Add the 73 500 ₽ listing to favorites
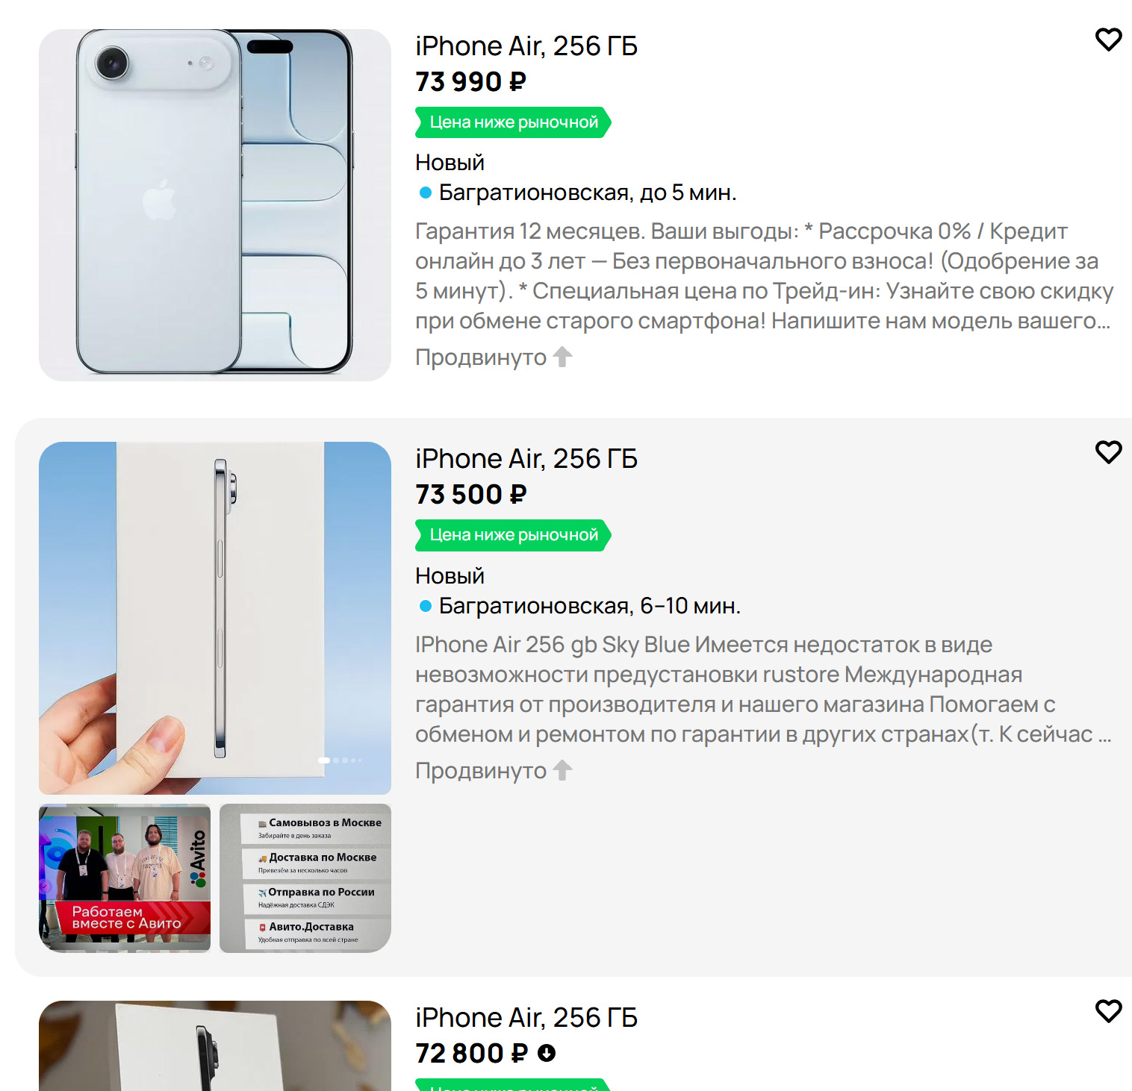1132x1091 pixels. click(x=1108, y=452)
